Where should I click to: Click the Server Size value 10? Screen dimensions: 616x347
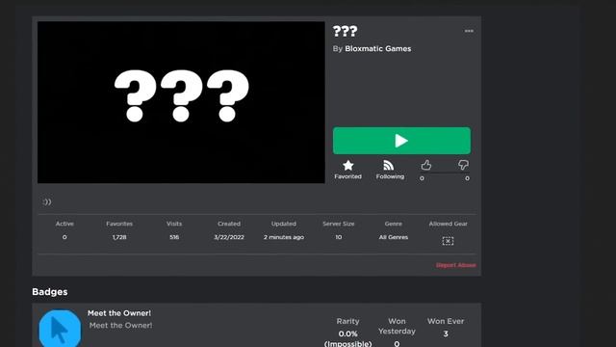[x=338, y=237]
